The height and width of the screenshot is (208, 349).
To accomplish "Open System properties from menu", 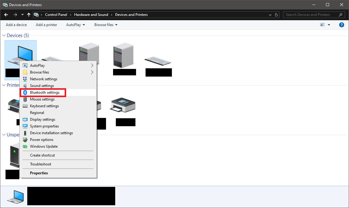I will pyautogui.click(x=58, y=126).
